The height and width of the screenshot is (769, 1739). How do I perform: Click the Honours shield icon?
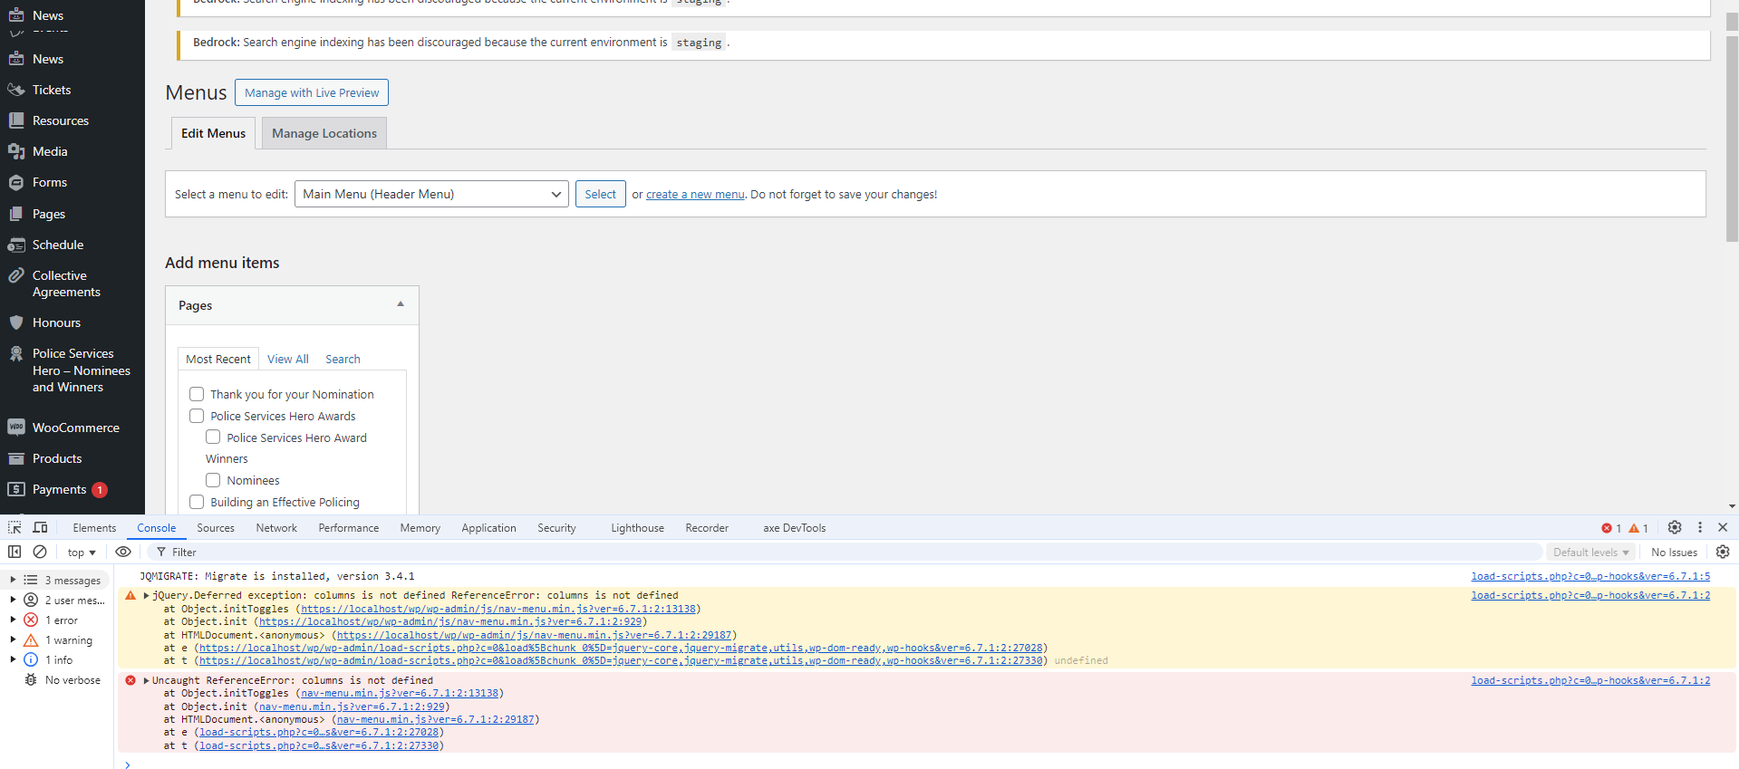pyautogui.click(x=15, y=322)
